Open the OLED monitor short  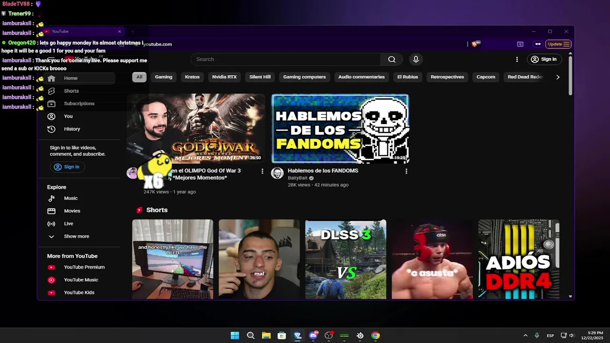tap(173, 260)
